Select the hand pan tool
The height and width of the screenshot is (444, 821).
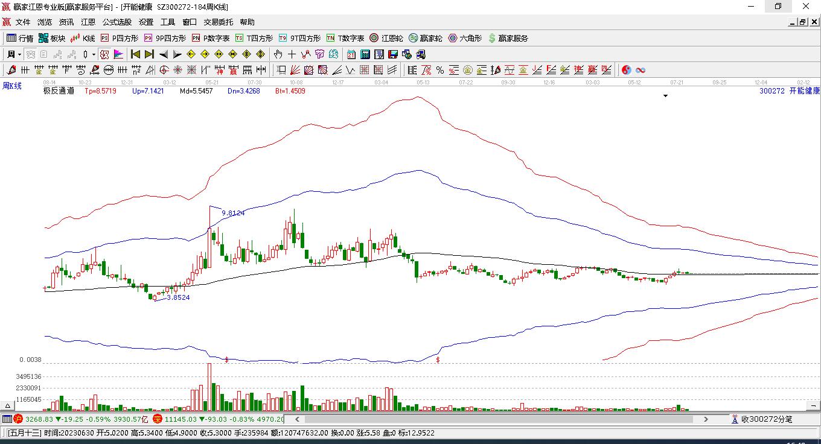(278, 54)
